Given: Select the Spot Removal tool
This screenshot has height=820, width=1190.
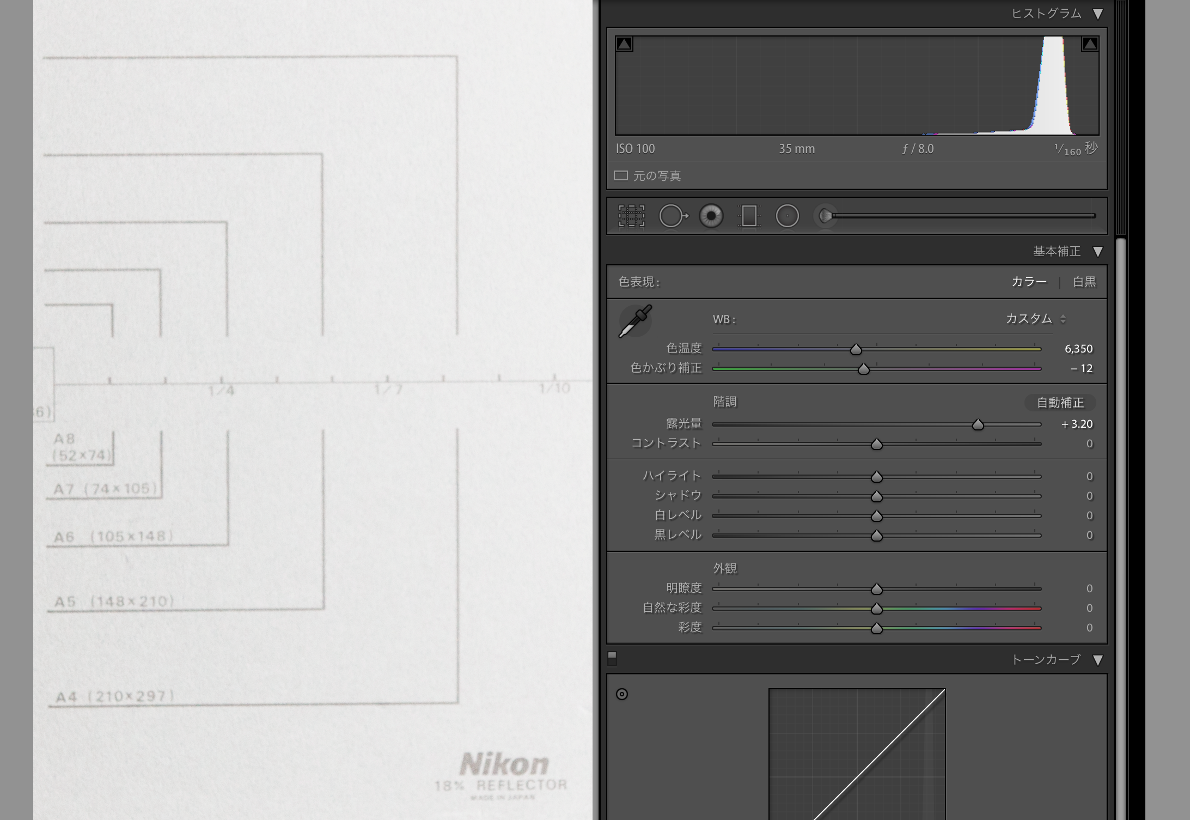Looking at the screenshot, I should click(x=673, y=216).
